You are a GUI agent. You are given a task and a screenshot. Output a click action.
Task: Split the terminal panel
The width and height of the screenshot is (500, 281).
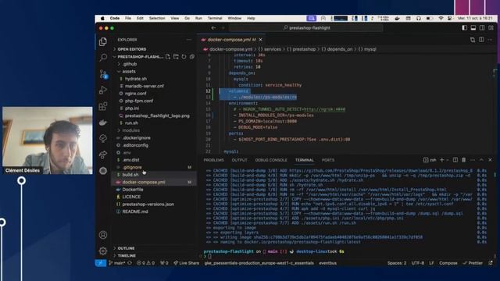(x=455, y=160)
